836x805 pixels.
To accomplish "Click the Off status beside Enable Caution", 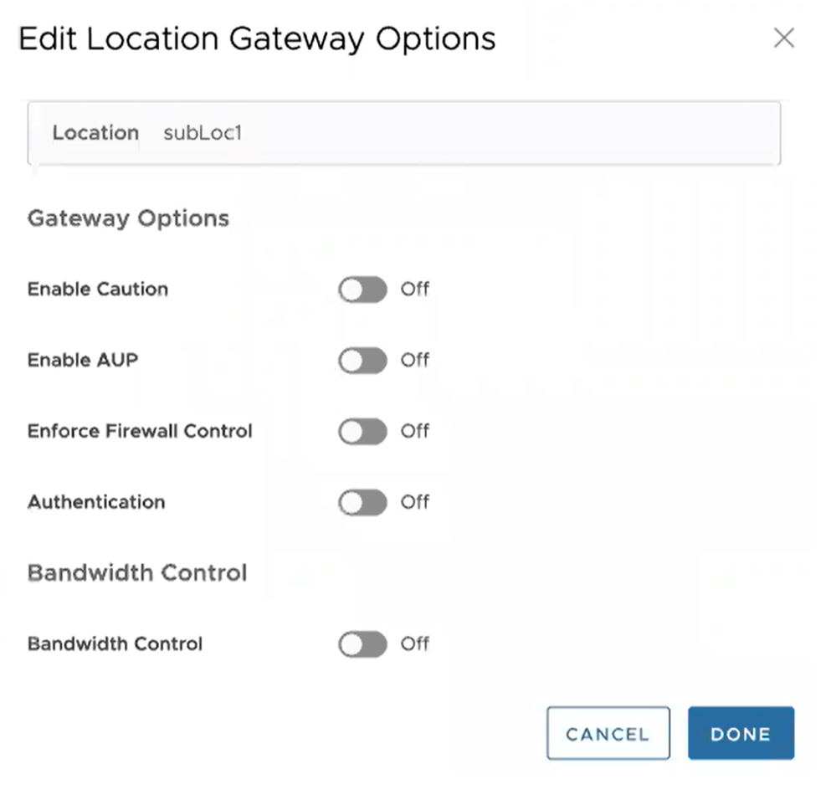I will [x=414, y=290].
